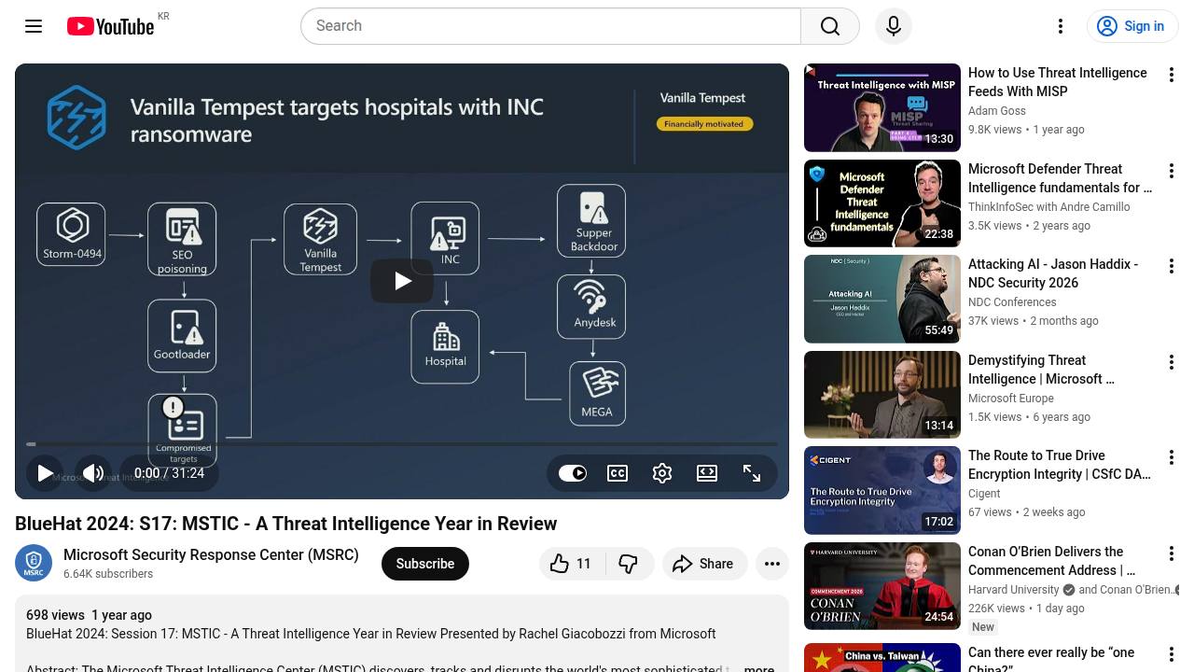The height and width of the screenshot is (672, 1194).
Task: Switch to theater mode
Action: (707, 473)
